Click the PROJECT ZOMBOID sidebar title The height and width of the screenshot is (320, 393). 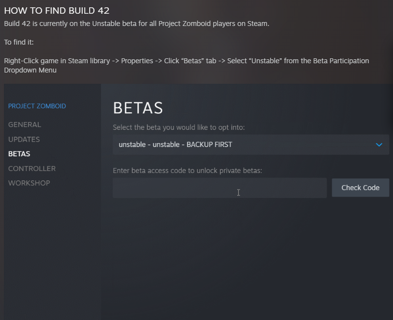coord(37,106)
